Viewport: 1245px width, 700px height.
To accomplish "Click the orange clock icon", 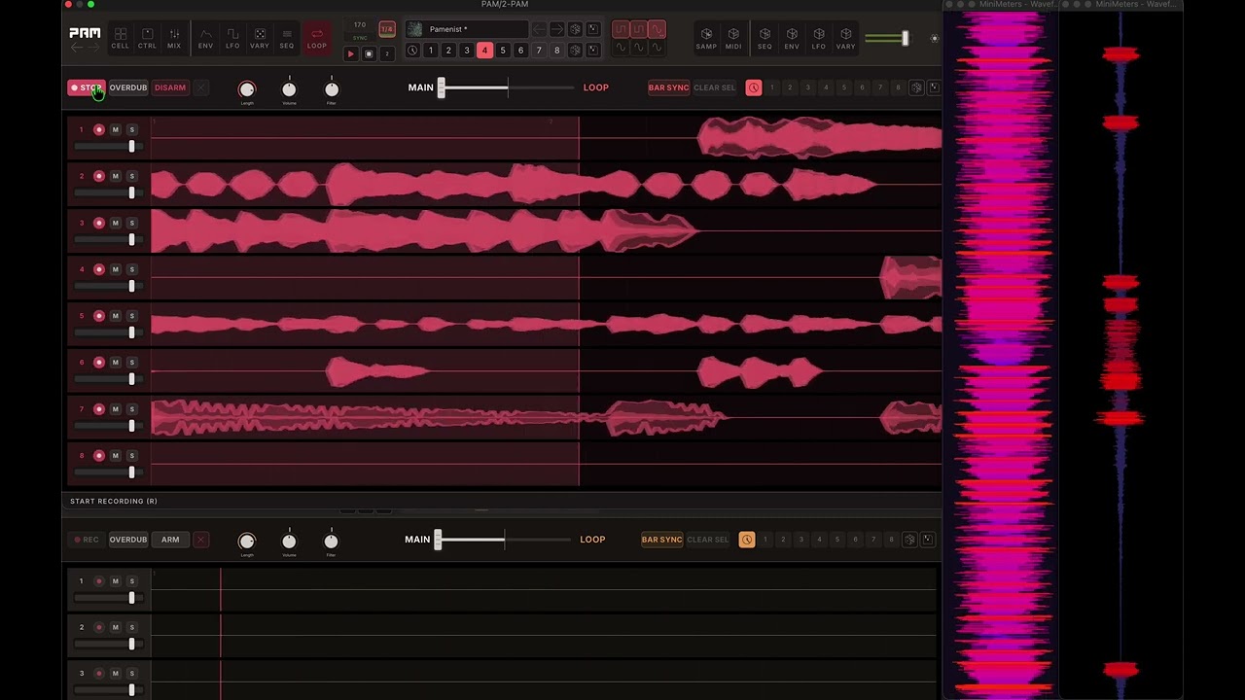I will 747,540.
